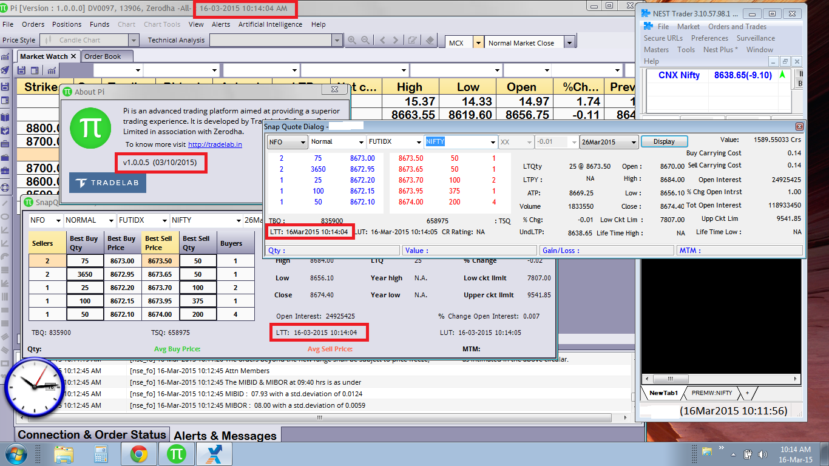Open Calculator from taskbar
The width and height of the screenshot is (829, 466).
click(x=101, y=454)
